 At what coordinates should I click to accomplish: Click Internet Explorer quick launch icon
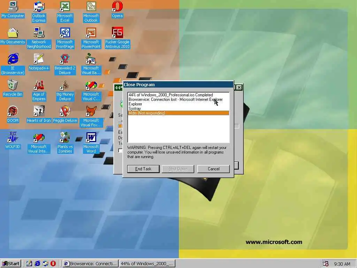(37, 264)
